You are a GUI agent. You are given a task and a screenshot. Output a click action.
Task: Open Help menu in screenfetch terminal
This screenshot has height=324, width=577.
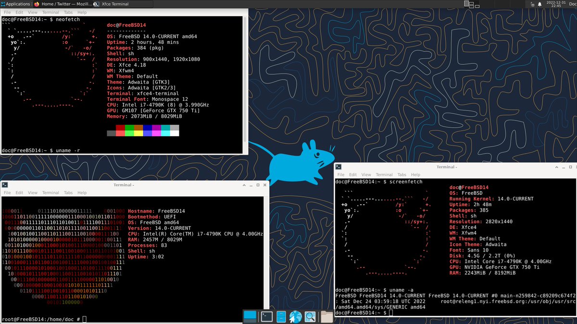click(x=415, y=175)
